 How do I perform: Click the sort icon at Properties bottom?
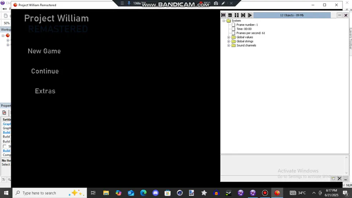4,179
